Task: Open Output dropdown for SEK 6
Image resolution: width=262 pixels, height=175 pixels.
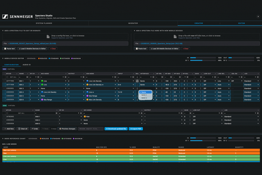Action: pyautogui.click(x=76, y=100)
